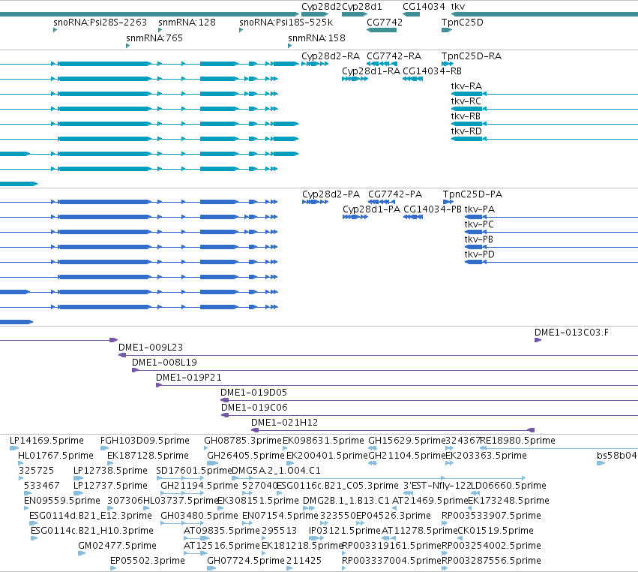Click the 3'EST-Nfly-122 label

[x=437, y=486]
